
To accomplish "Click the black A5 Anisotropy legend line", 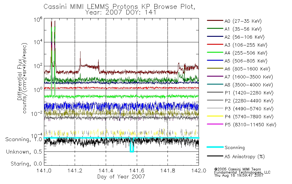I will point(215,156).
